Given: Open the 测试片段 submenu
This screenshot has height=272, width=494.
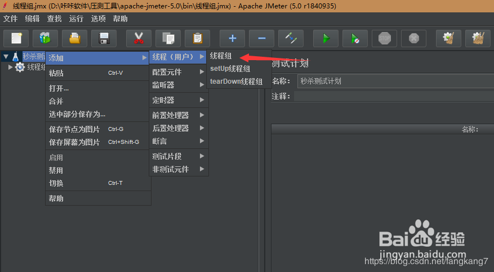Looking at the screenshot, I should pos(179,156).
